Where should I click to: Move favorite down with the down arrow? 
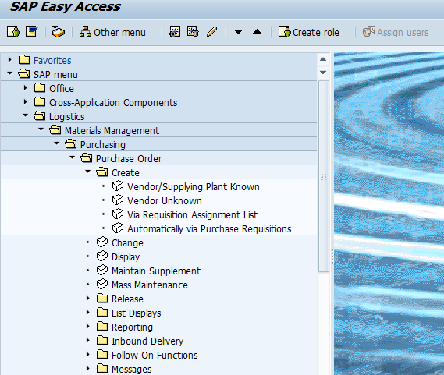click(x=238, y=32)
